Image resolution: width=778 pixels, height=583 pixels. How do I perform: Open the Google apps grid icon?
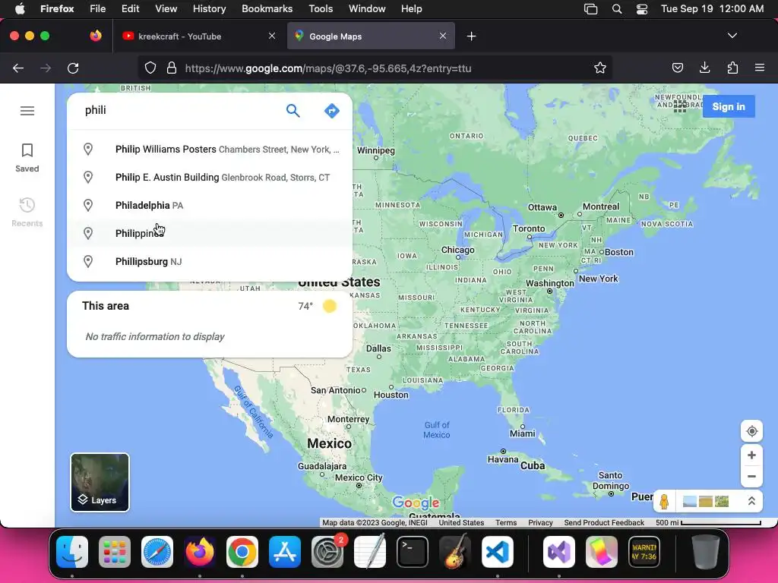click(680, 106)
